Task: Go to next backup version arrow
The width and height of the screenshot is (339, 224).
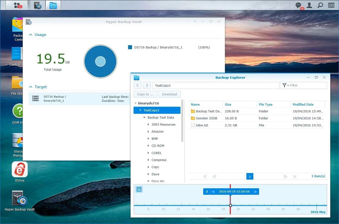Action: [x=255, y=192]
